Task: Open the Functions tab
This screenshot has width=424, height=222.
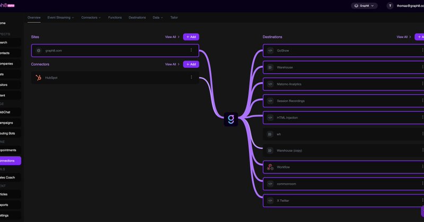Action: tap(115, 17)
